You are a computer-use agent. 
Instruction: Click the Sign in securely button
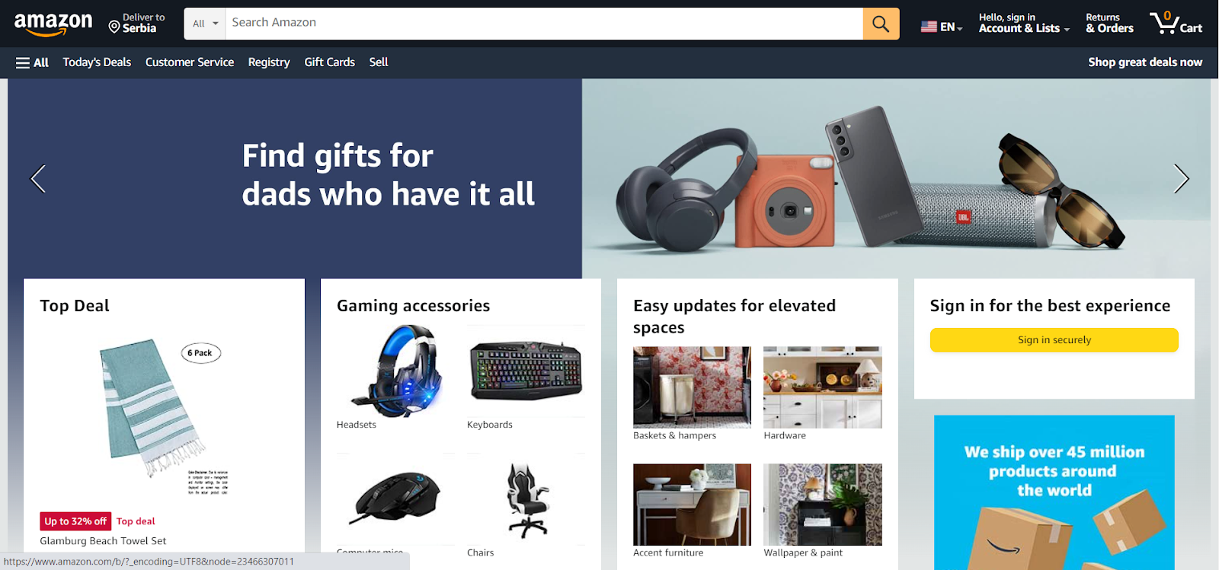coord(1054,340)
